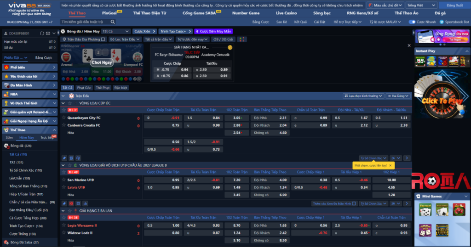Toggle the star in the 2H 3' header row
This screenshot has width=471, height=247.
(x=63, y=110)
